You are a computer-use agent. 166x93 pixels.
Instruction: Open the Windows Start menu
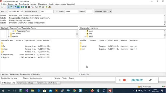click(3, 91)
